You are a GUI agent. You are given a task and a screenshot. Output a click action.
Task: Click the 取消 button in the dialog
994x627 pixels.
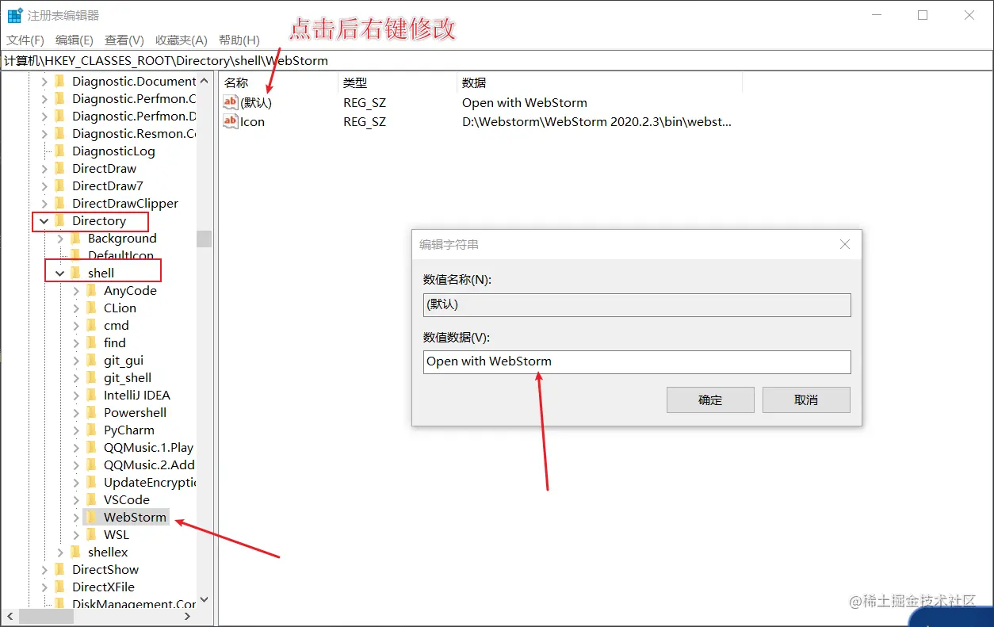coord(806,400)
